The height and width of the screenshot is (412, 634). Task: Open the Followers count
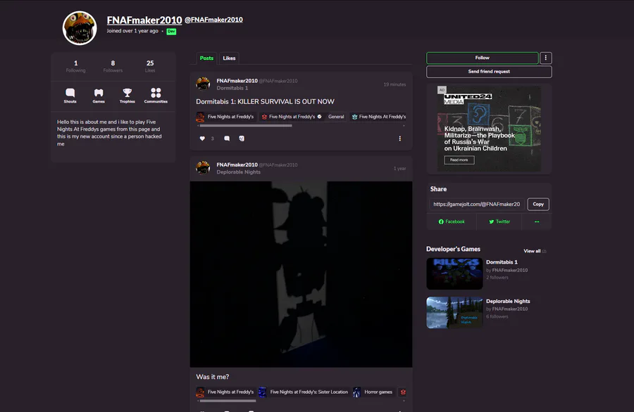point(113,66)
